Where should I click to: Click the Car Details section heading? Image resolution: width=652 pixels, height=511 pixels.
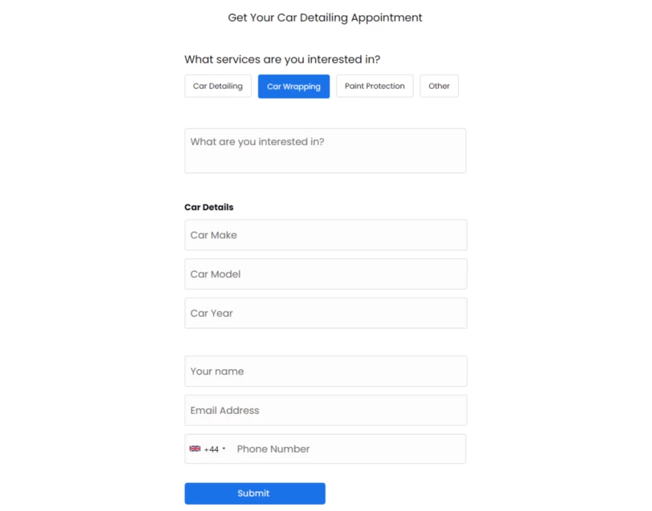pos(209,207)
